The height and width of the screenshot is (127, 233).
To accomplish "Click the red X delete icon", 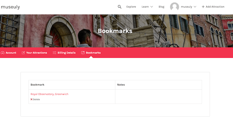I will [x=31, y=99].
